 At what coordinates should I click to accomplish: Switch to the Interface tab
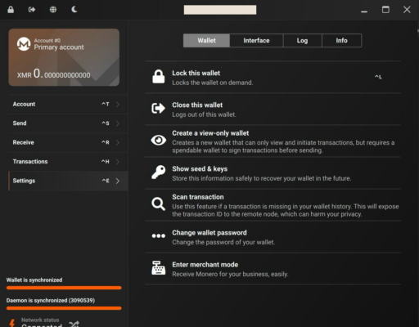(x=256, y=40)
